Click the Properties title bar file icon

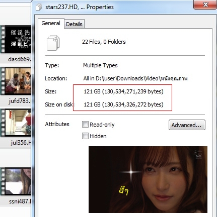(x=39, y=7)
